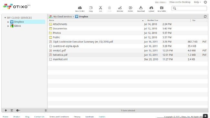Expand the Dropbox tree node
This screenshot has height=118, width=210.
click(x=8, y=22)
